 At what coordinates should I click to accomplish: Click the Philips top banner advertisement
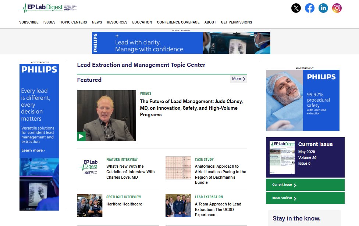(181, 43)
